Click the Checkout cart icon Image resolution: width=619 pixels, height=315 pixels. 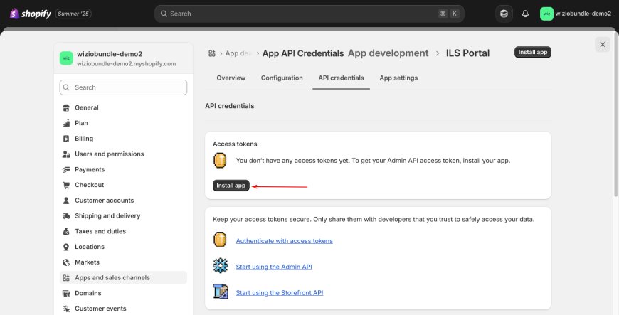coord(66,185)
